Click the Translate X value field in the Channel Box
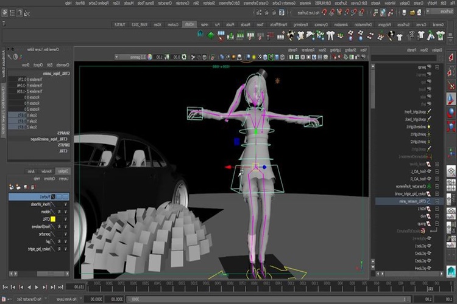The height and width of the screenshot is (304, 457). [18, 80]
